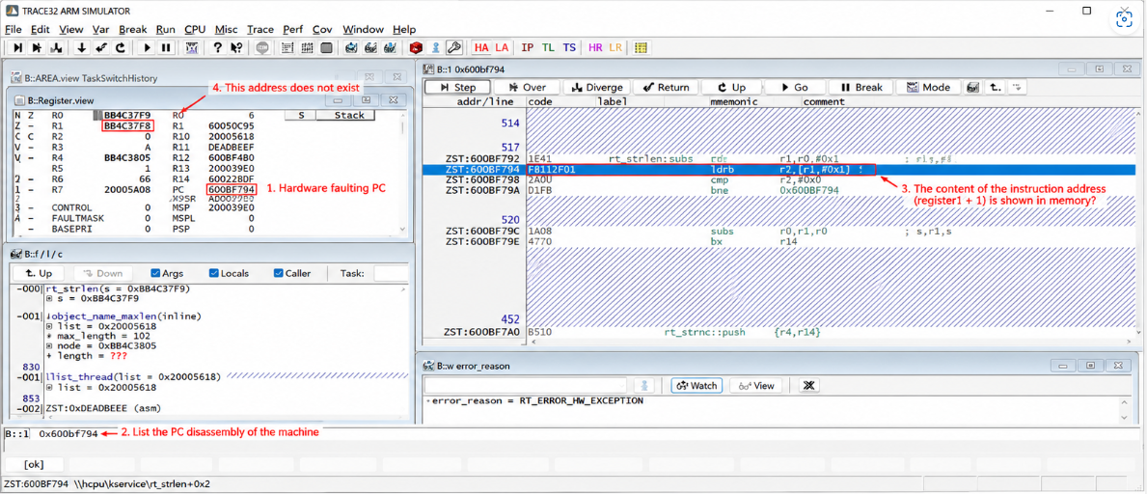Click the wrench configuration icon
This screenshot has height=494, width=1147.
[454, 47]
